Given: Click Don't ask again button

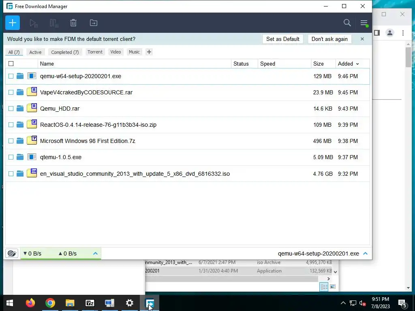Looking at the screenshot, I should click(329, 39).
